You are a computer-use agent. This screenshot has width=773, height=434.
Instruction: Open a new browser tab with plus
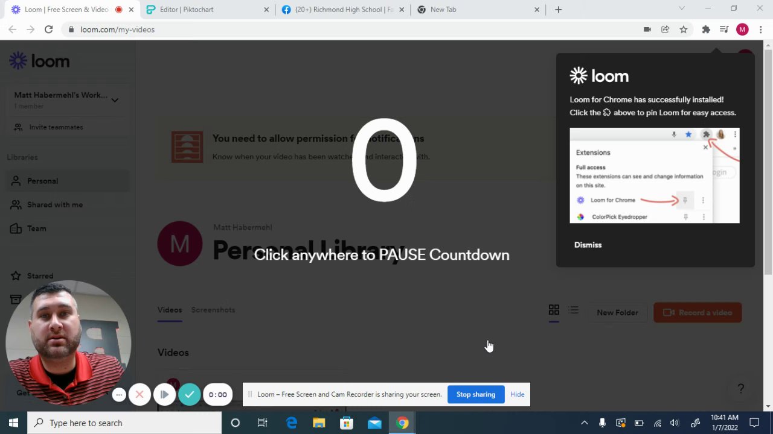(558, 10)
